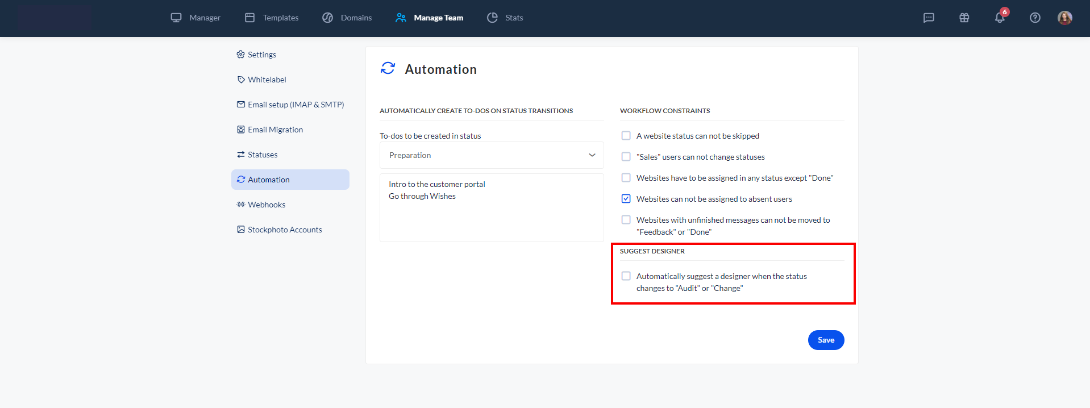Open the chat messages icon
Image resolution: width=1090 pixels, height=408 pixels.
click(x=929, y=18)
